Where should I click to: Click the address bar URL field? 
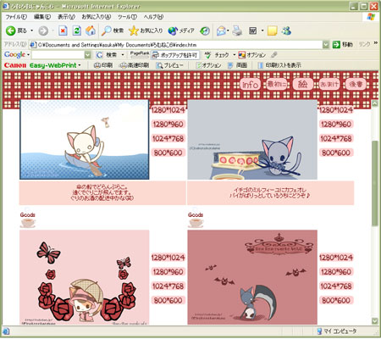tap(176, 45)
